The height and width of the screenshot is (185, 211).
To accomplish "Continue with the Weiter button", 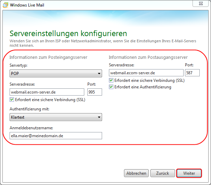I will point(189,173).
